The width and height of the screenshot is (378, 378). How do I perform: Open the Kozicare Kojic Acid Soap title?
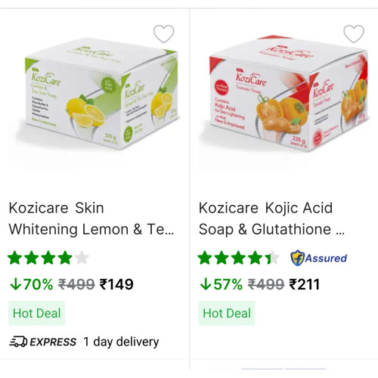(x=272, y=218)
